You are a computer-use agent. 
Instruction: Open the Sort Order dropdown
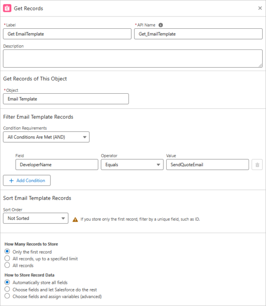point(36,218)
